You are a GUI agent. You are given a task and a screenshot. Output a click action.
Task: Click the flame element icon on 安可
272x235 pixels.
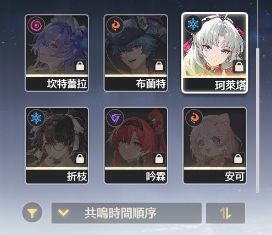[x=194, y=118]
